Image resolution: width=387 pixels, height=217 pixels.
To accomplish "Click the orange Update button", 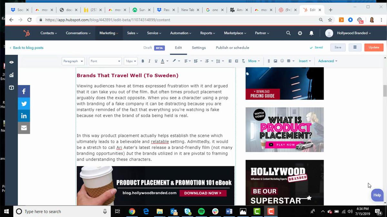I will (374, 47).
